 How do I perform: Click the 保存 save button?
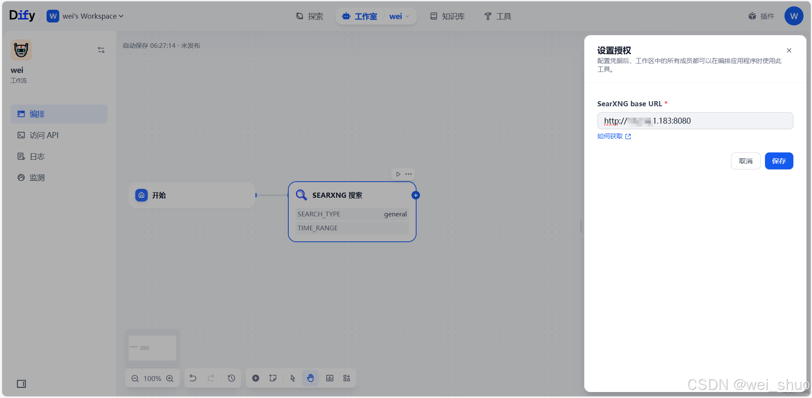(779, 161)
